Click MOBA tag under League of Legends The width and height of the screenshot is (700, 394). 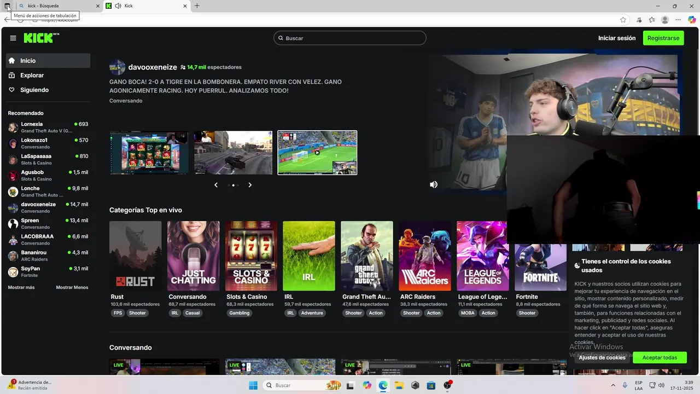click(x=468, y=313)
